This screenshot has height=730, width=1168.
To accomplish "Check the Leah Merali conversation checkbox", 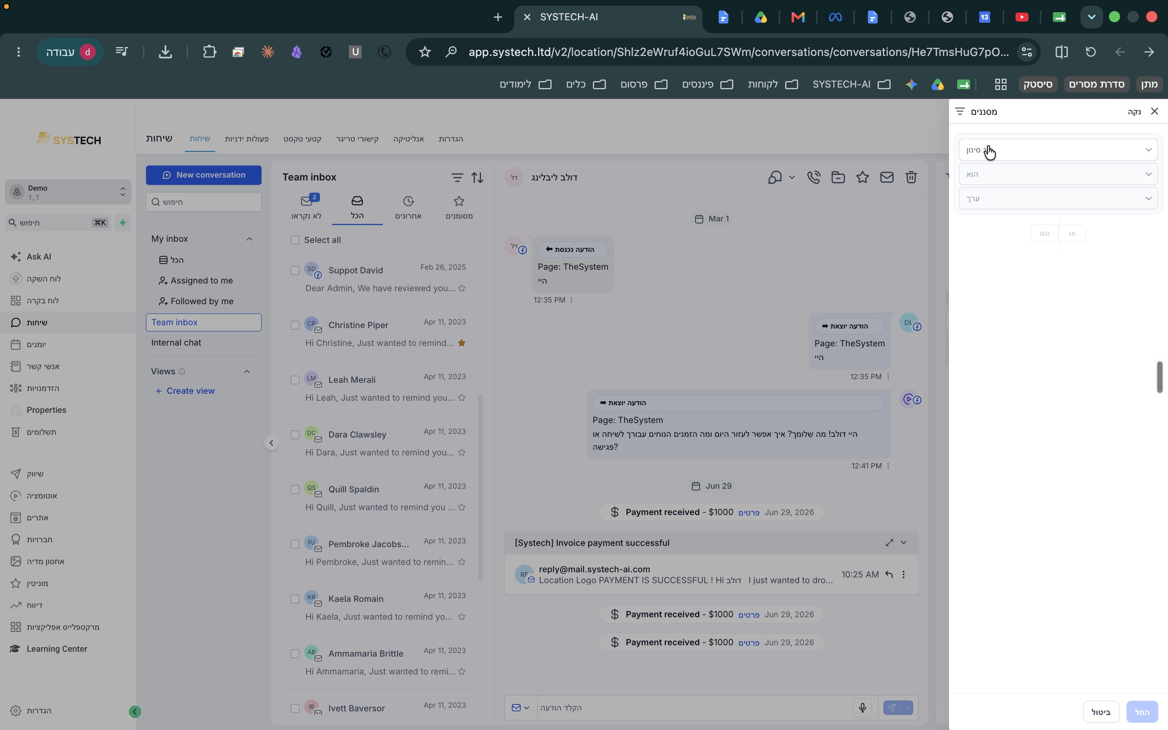I will [295, 380].
